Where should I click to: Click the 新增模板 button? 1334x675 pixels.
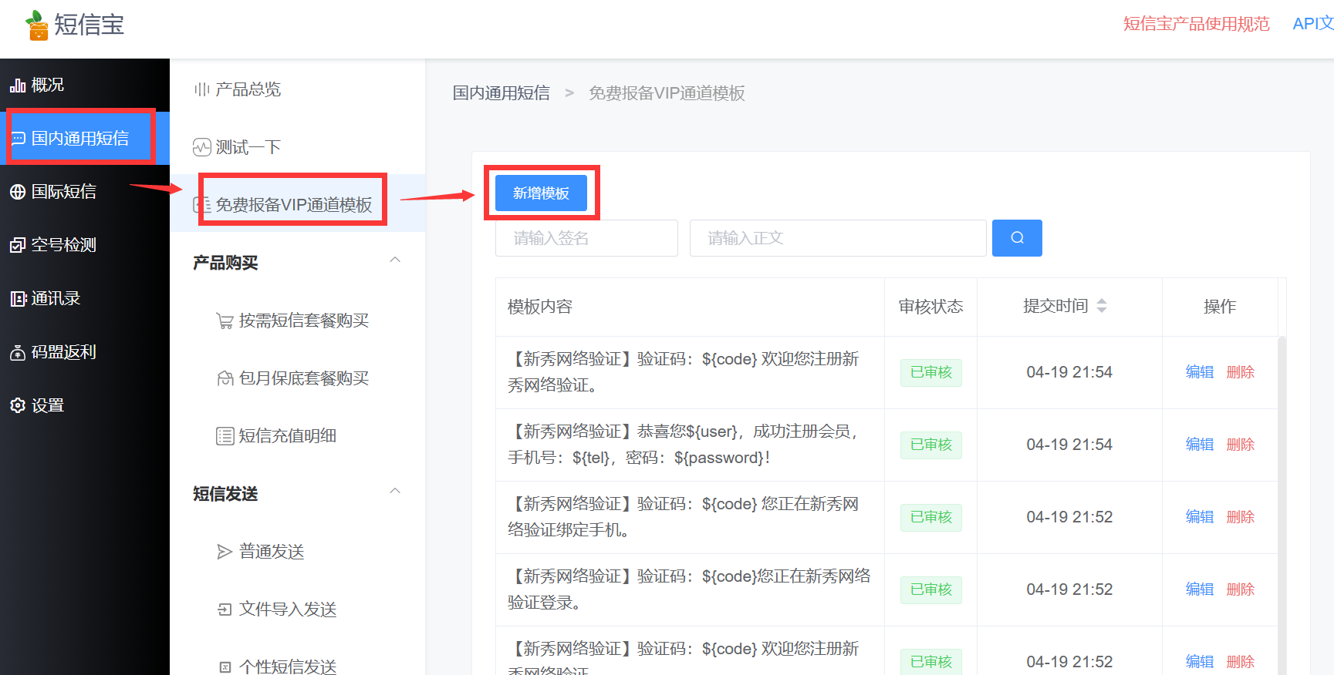[541, 193]
